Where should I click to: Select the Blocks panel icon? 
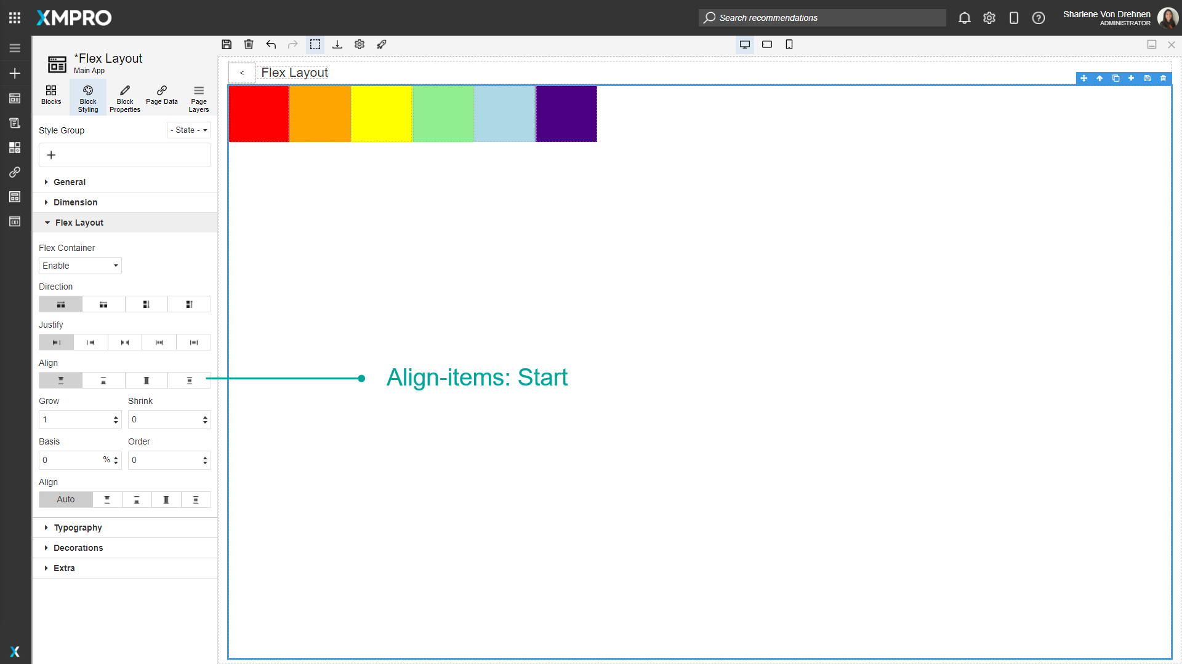pos(50,96)
